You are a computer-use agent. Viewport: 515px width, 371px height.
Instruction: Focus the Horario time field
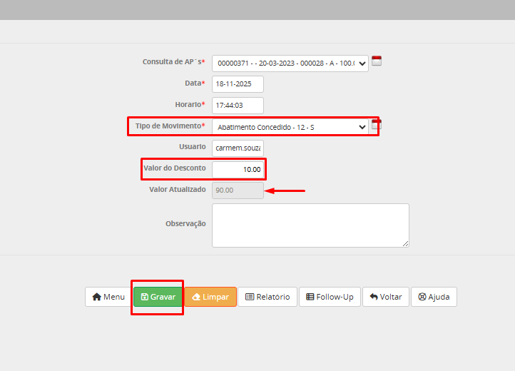238,106
